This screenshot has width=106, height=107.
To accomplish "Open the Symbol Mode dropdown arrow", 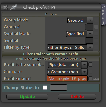I will click(x=90, y=34).
